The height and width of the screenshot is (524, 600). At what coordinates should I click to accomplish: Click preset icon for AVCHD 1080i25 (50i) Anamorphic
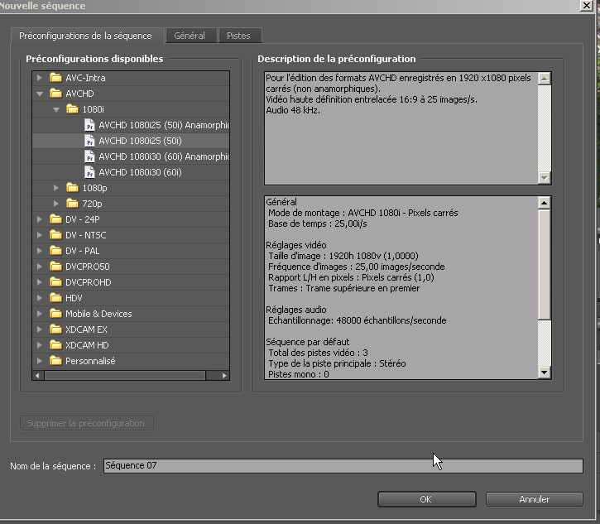click(x=89, y=125)
